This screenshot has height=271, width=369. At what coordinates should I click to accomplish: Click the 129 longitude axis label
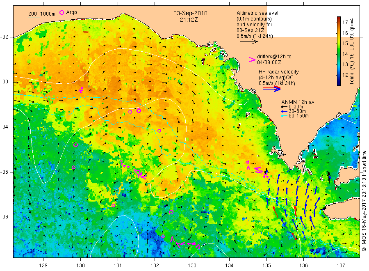coord(43,266)
